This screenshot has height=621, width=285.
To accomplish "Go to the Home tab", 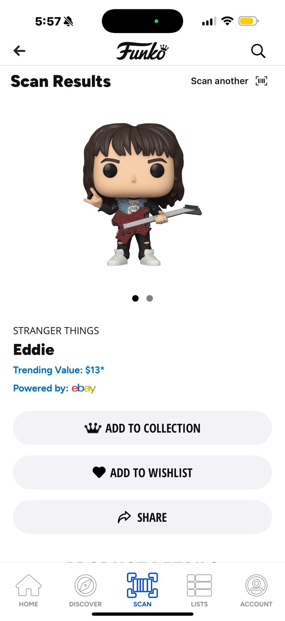I will 29,591.
